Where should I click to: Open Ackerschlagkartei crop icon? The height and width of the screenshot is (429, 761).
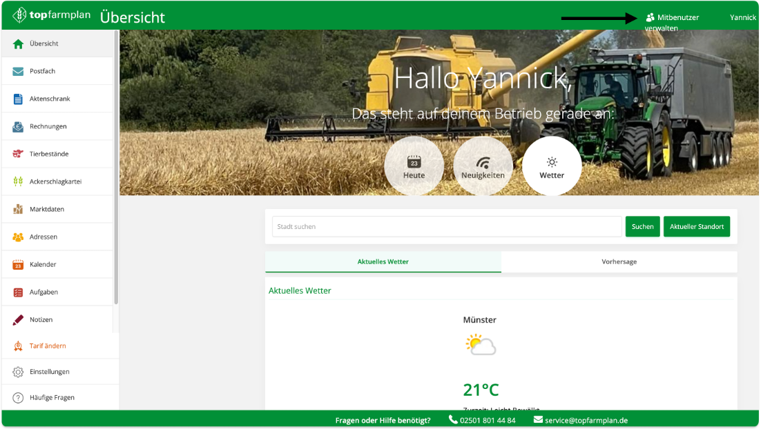point(18,181)
